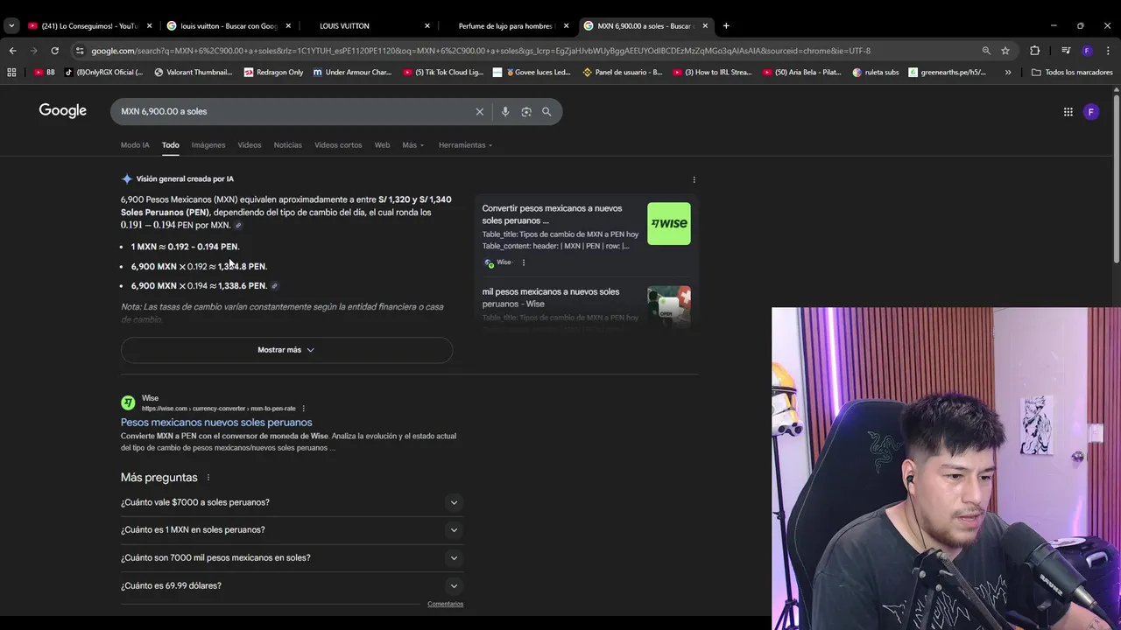Click the address bar URL
Viewport: 1121px width, 630px height.
coord(481,51)
